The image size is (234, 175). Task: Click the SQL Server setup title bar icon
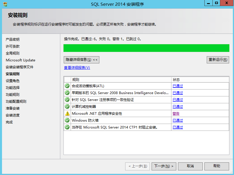point(5,4)
